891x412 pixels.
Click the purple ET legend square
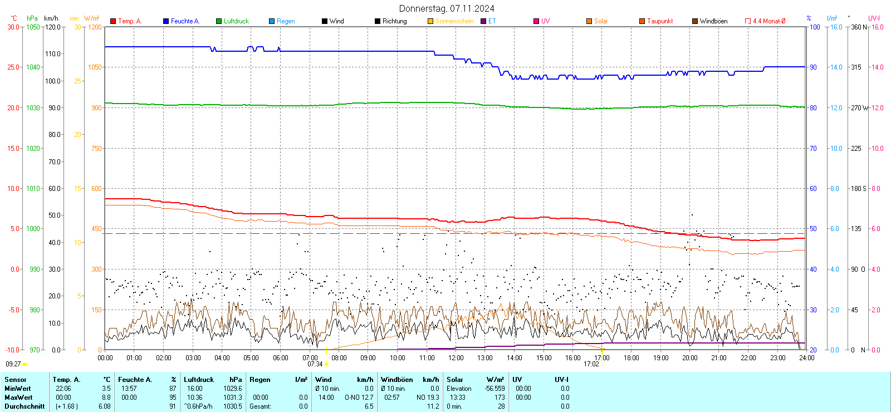[x=483, y=21]
